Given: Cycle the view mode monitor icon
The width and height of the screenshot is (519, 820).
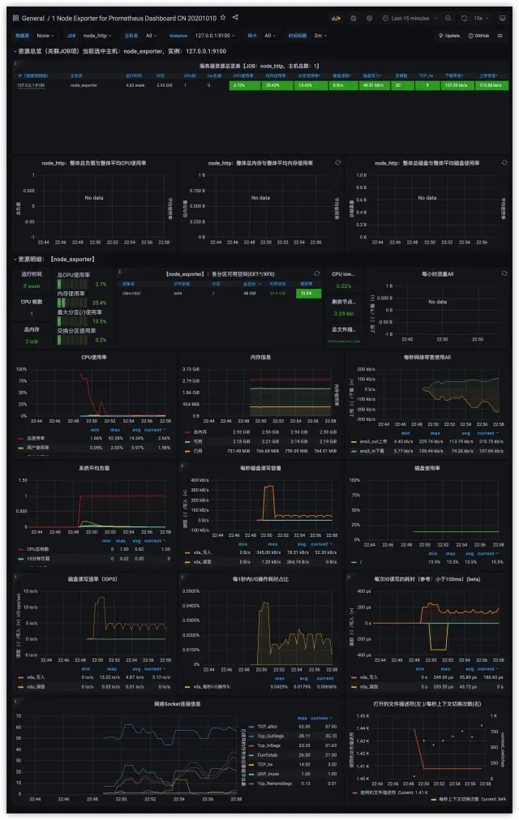Looking at the screenshot, I should click(x=504, y=18).
